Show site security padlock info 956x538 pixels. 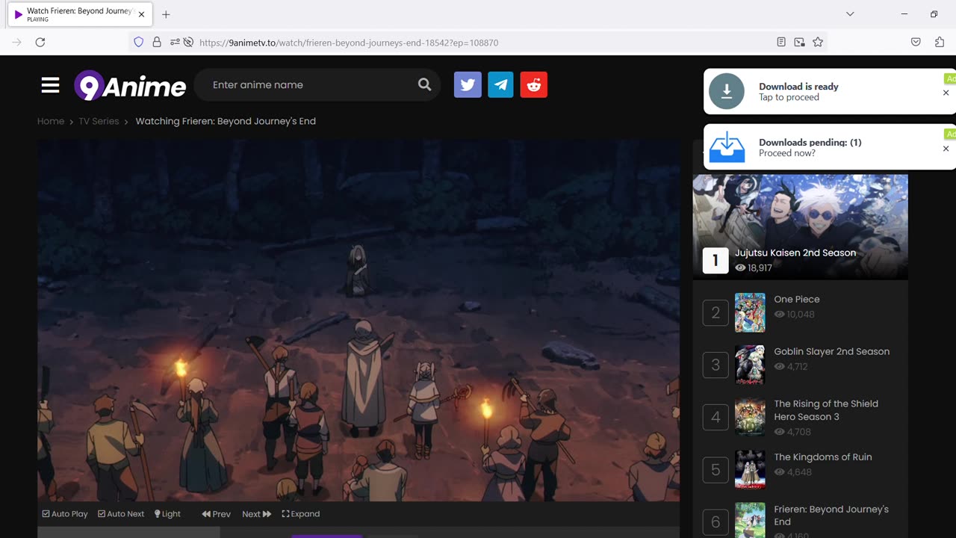[x=157, y=43]
